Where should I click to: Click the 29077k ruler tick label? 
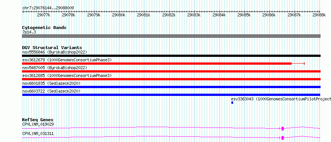coord(44,15)
